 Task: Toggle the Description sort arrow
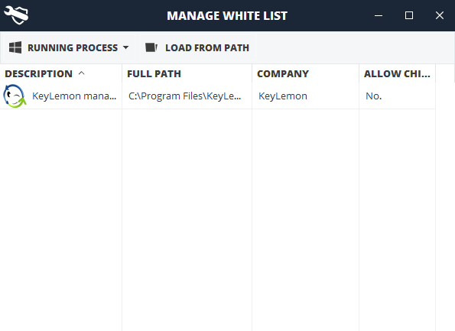pyautogui.click(x=82, y=73)
